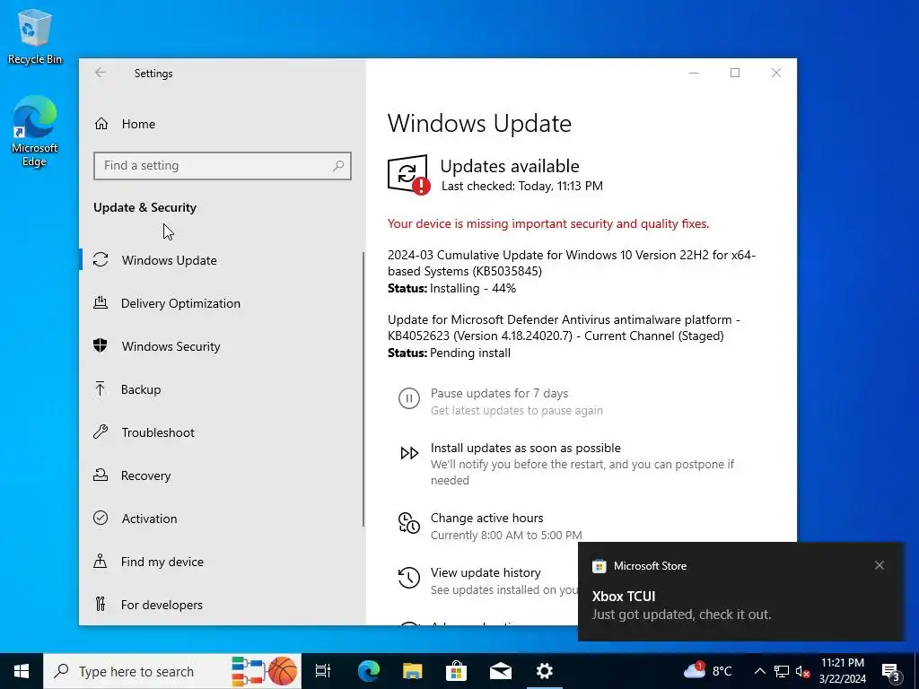
Task: Click the clock icon beside Change active hours
Action: point(409,523)
